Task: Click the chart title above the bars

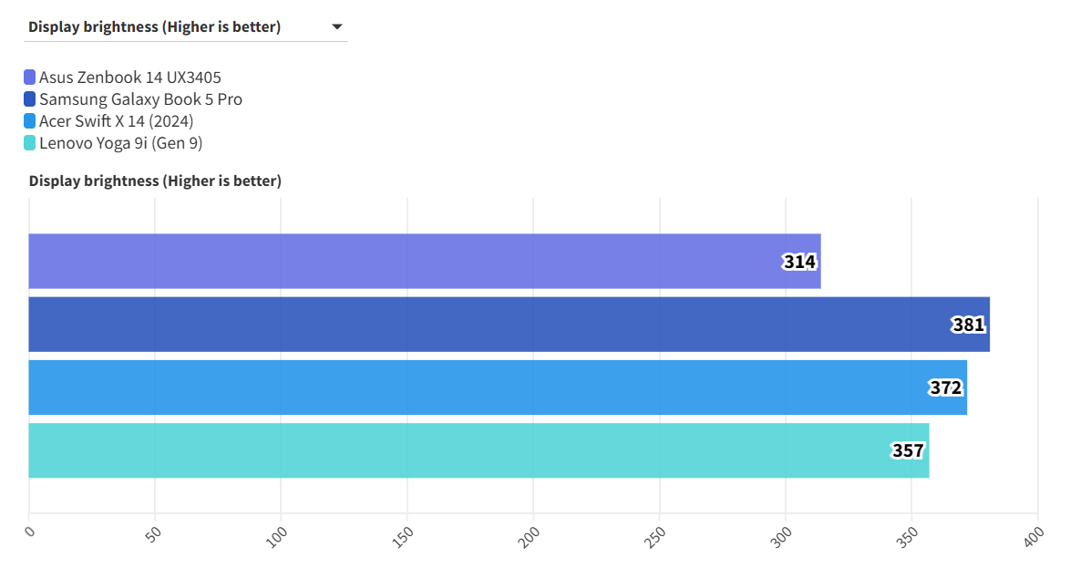Action: 155,181
